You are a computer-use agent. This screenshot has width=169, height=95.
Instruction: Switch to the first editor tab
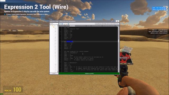click(62, 26)
